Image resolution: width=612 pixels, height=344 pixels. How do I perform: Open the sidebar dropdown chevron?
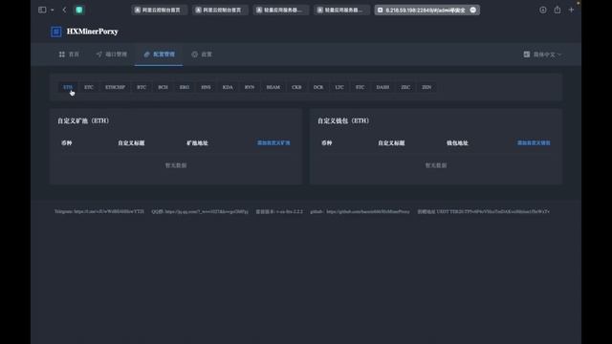tap(52, 11)
